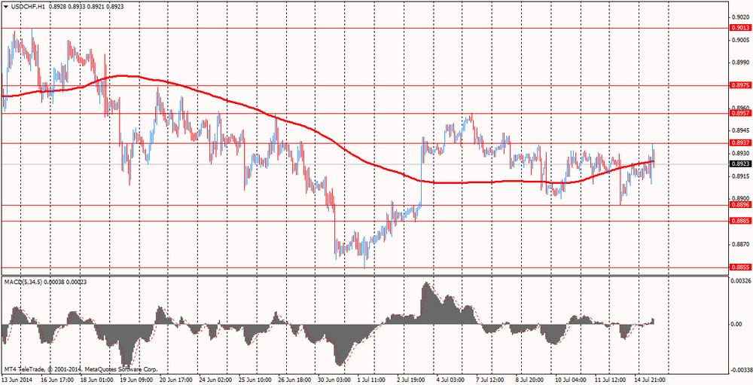Select the 0.8855 lowest support label
This screenshot has height=385, width=753.
(x=740, y=267)
